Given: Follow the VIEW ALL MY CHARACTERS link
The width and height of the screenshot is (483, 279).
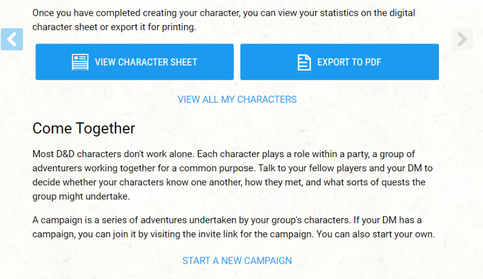Looking at the screenshot, I should [237, 100].
